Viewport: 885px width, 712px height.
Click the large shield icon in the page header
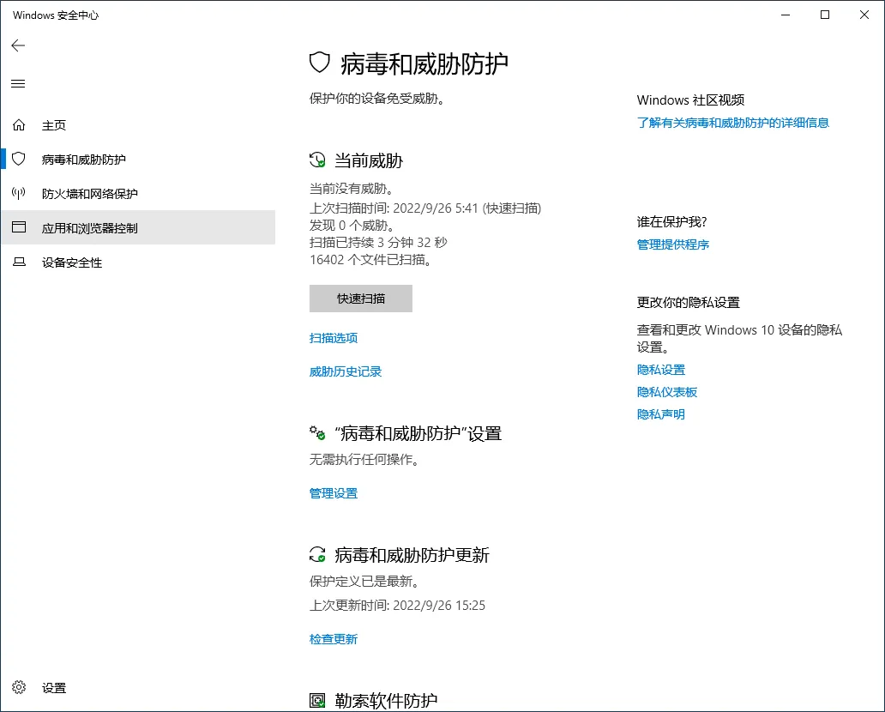click(320, 63)
